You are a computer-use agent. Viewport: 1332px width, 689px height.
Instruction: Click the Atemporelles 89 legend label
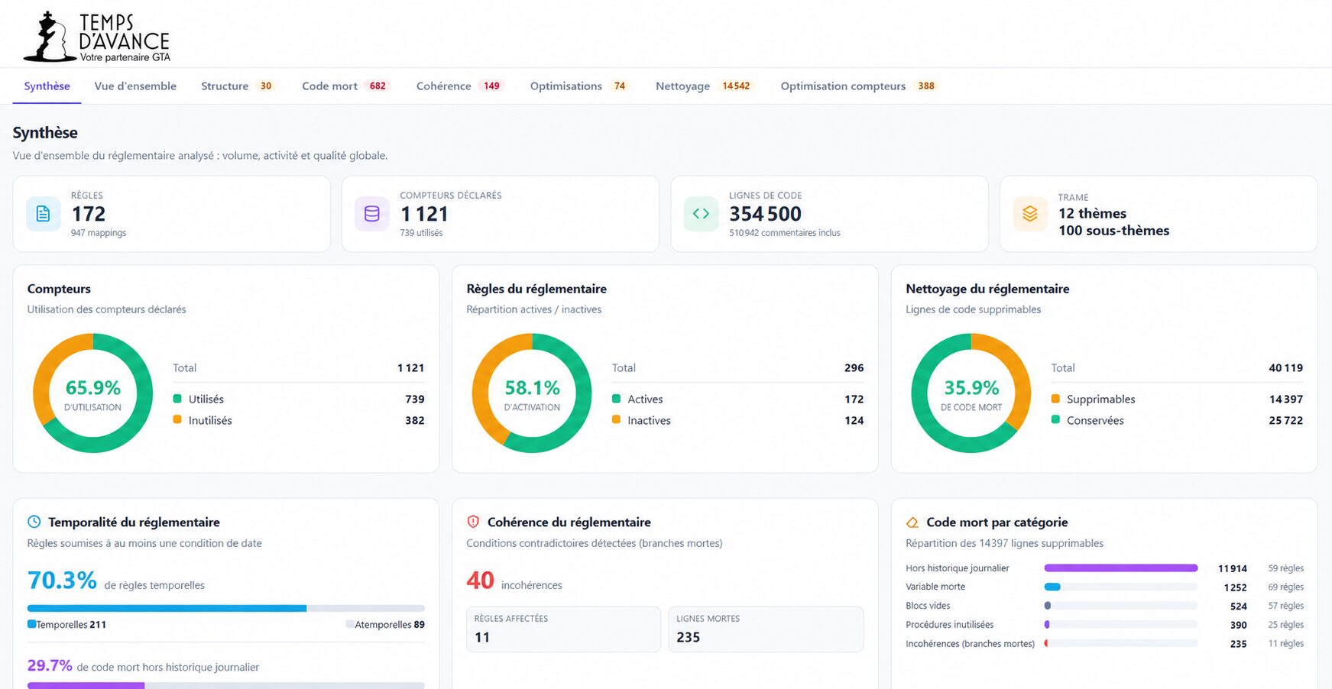coord(385,625)
